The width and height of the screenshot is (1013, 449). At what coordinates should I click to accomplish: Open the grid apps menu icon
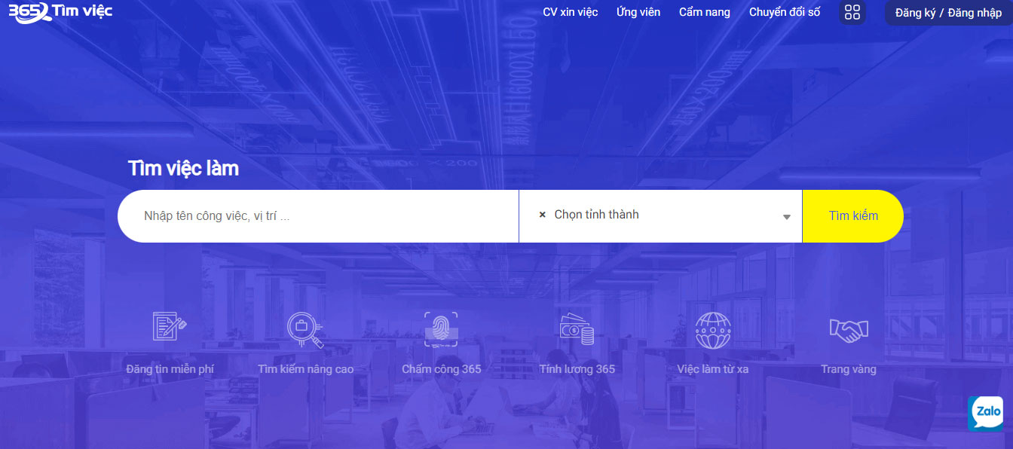coord(852,12)
